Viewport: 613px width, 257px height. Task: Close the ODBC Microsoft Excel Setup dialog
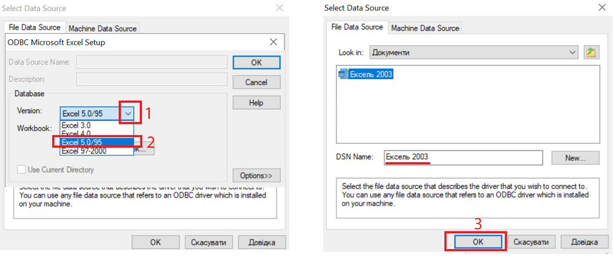(x=273, y=42)
